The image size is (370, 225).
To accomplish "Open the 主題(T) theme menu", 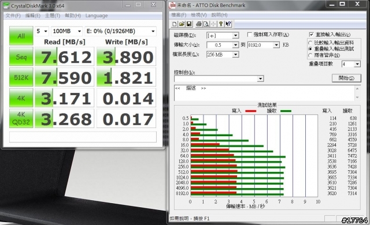I will (x=53, y=16).
